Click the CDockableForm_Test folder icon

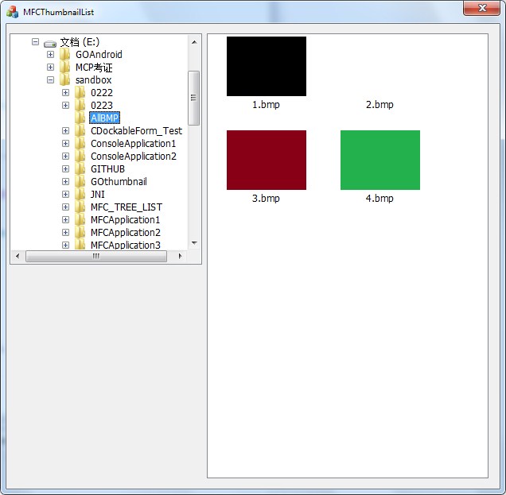point(80,130)
